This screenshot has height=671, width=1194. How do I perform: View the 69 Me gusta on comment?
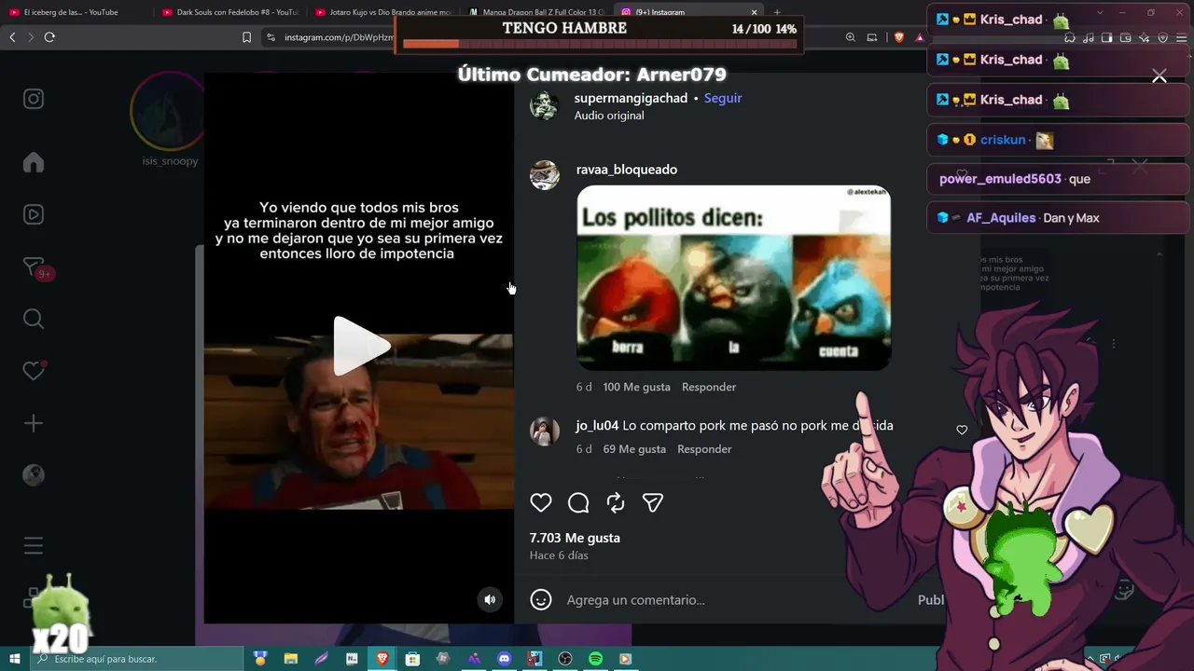point(634,449)
